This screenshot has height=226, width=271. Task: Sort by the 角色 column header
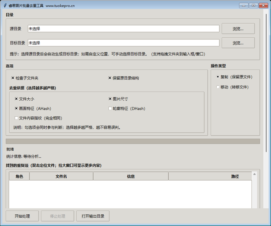click(19, 176)
